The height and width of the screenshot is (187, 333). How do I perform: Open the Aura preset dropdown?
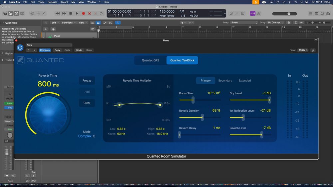coord(49,45)
